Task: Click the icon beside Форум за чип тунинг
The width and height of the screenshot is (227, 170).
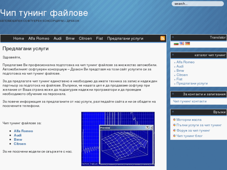Action: (x=174, y=130)
